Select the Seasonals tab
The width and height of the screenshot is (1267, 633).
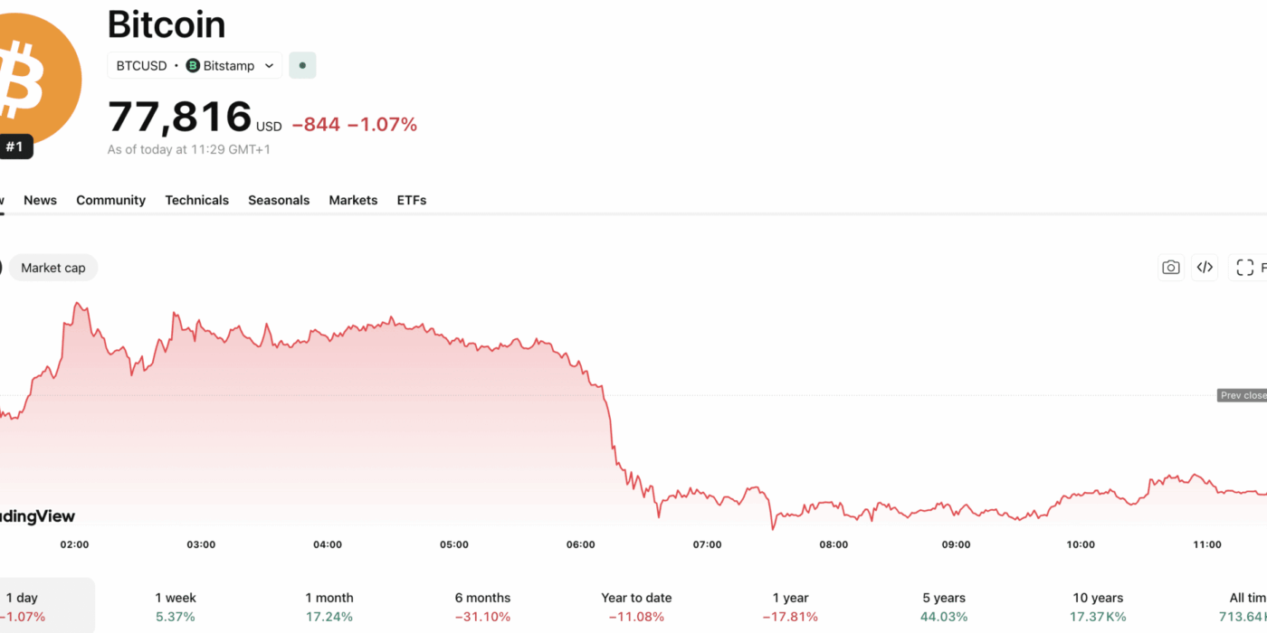tap(279, 200)
